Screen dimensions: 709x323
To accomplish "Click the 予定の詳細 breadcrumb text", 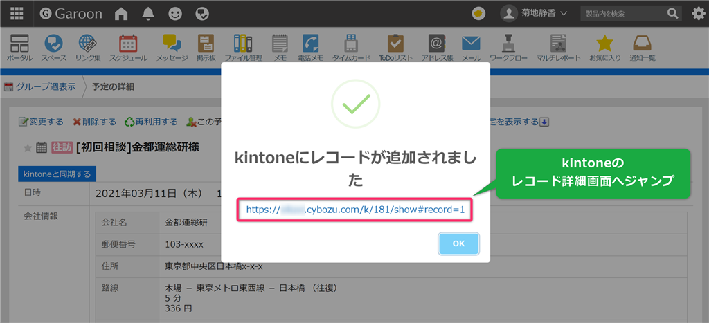I will [113, 86].
